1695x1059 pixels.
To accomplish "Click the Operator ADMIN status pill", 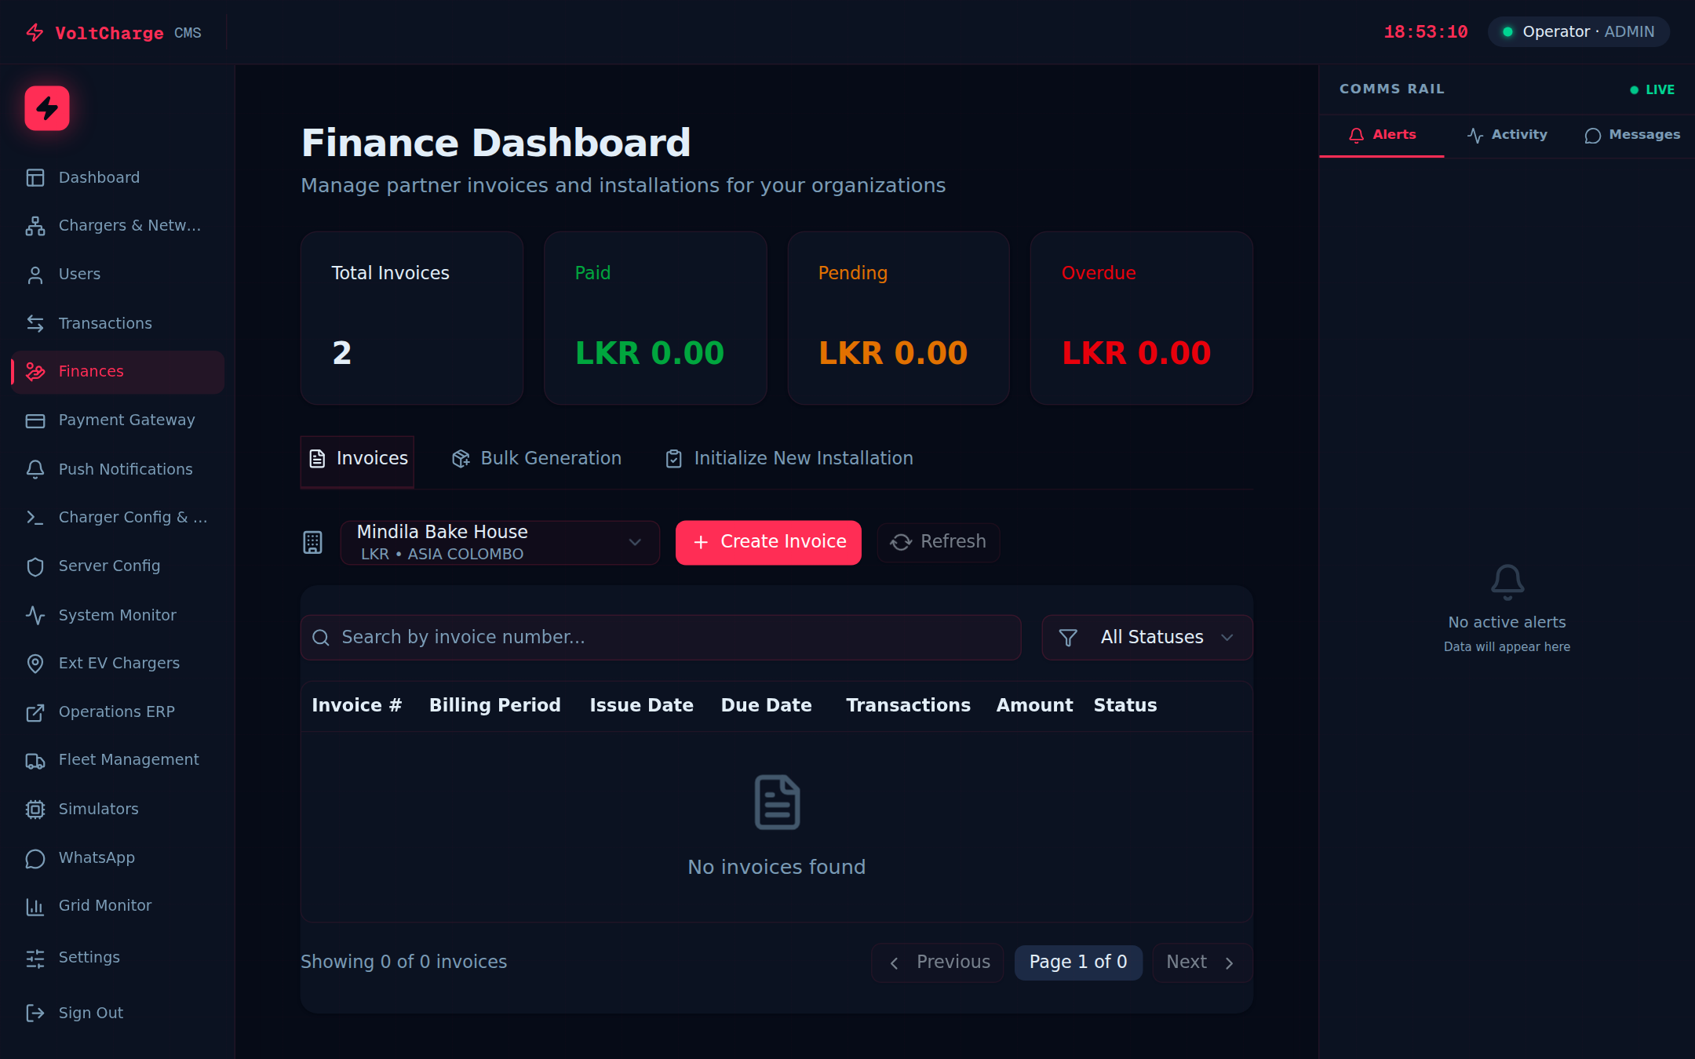I will pos(1577,31).
